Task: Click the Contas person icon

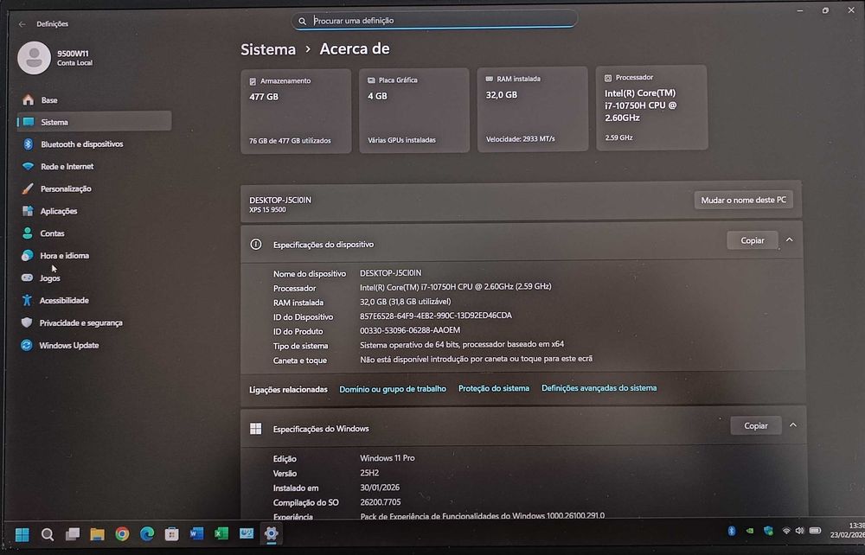Action: pyautogui.click(x=27, y=233)
